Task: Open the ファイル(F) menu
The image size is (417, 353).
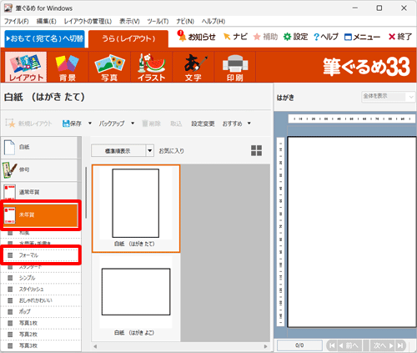Action: point(17,21)
